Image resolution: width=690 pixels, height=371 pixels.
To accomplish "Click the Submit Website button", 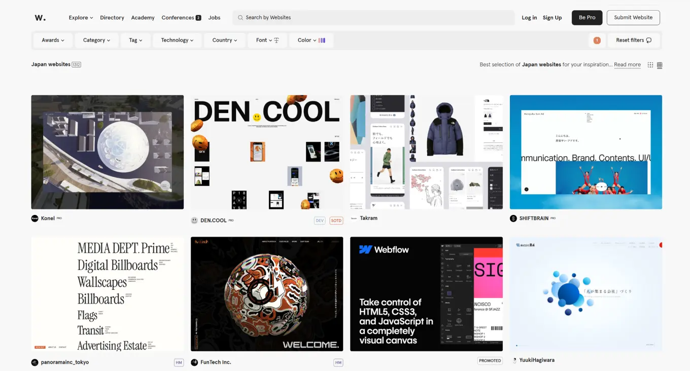I will (x=633, y=18).
